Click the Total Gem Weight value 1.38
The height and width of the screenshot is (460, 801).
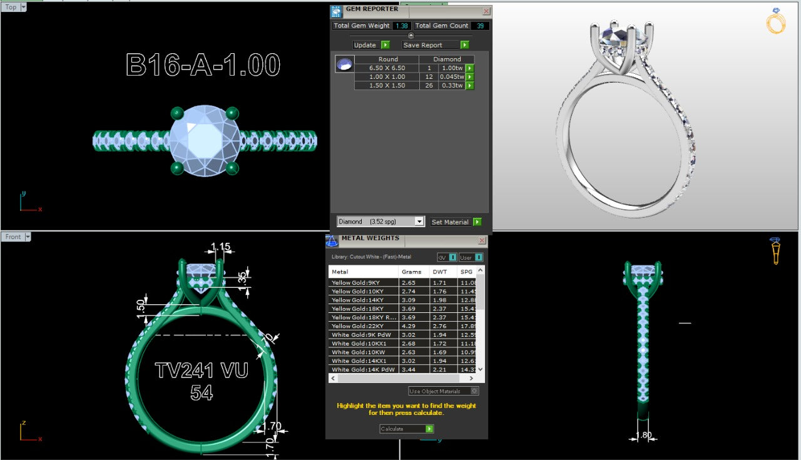pyautogui.click(x=401, y=26)
